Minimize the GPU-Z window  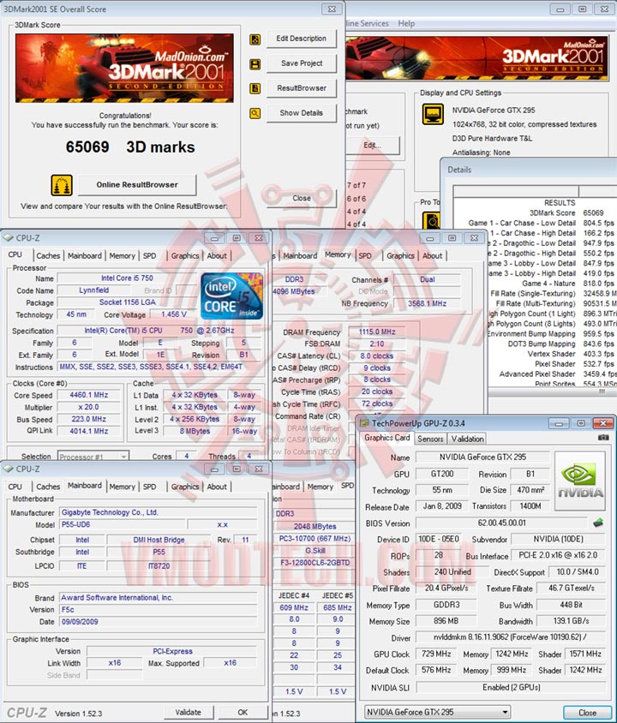(x=559, y=423)
